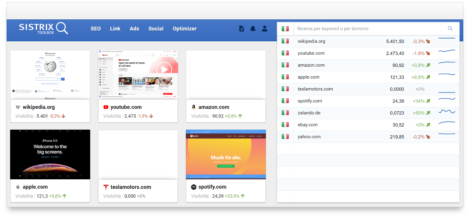Click the Spotify favicon on card
The height and width of the screenshot is (216, 467).
(x=194, y=187)
